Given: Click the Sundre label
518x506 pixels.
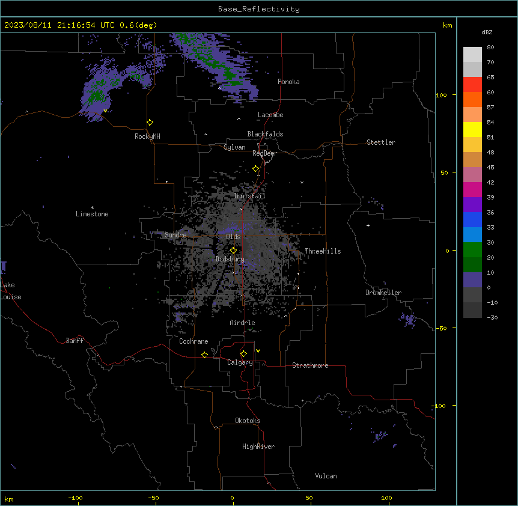Looking at the screenshot, I should [x=175, y=235].
